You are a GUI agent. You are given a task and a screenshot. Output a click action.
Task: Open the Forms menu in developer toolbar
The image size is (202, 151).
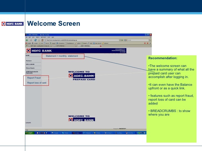point(47,43)
